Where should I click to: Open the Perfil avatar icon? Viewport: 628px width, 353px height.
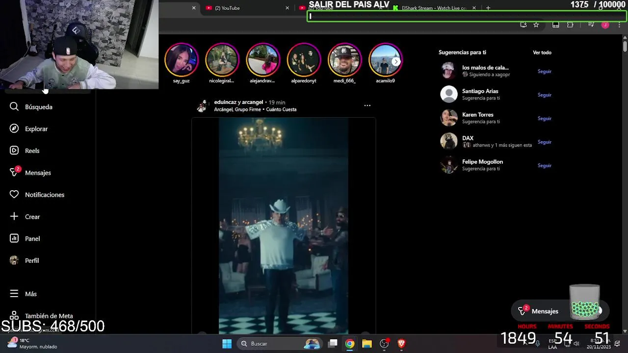point(14,260)
